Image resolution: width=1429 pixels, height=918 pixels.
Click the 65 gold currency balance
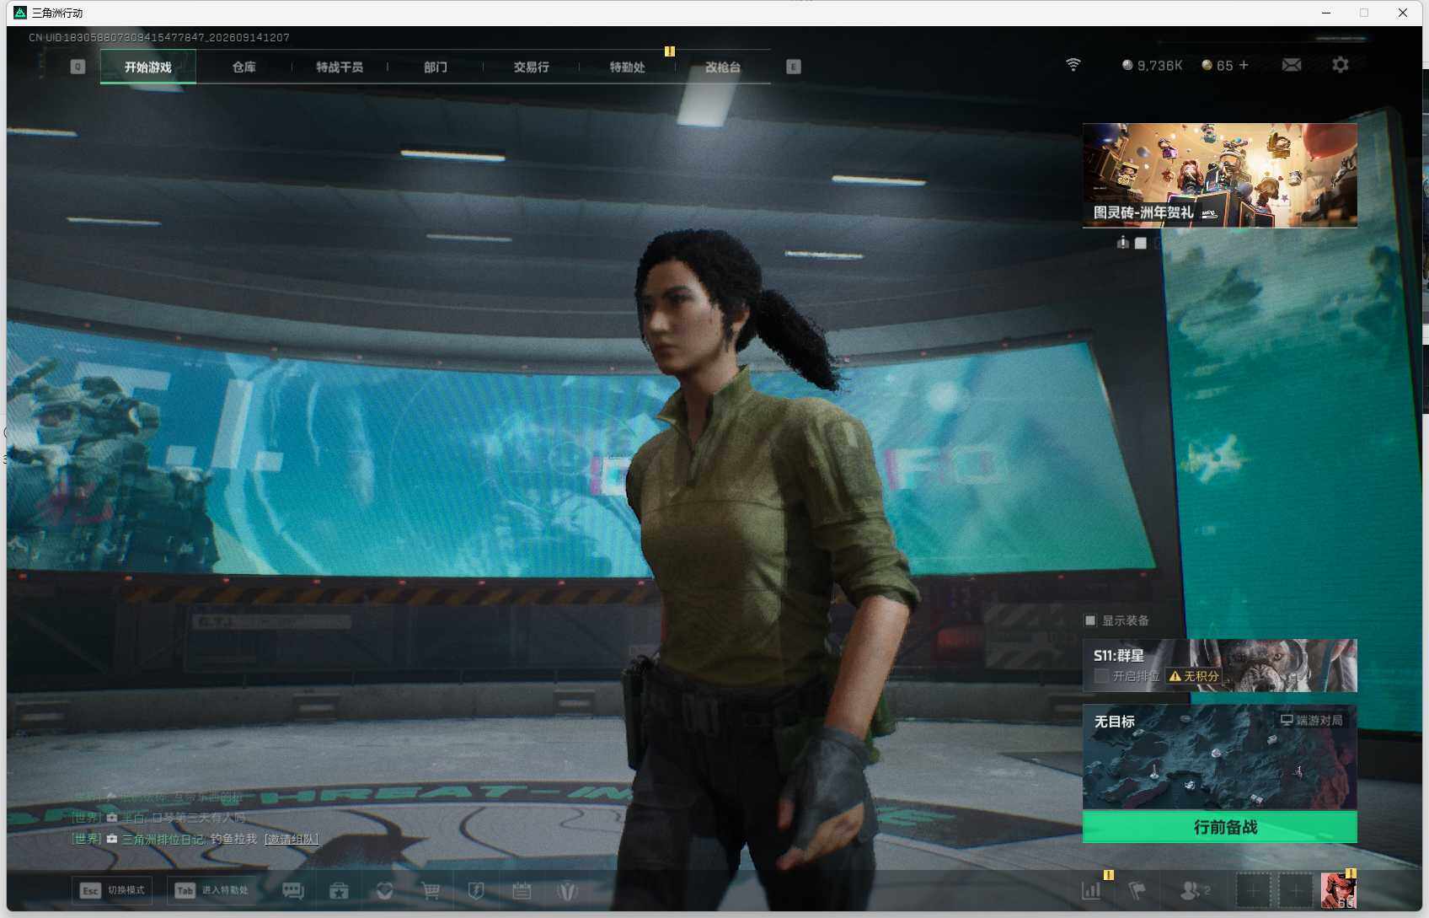point(1217,65)
